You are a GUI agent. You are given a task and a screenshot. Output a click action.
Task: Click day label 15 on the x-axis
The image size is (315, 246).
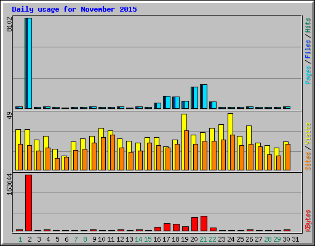tap(148, 239)
